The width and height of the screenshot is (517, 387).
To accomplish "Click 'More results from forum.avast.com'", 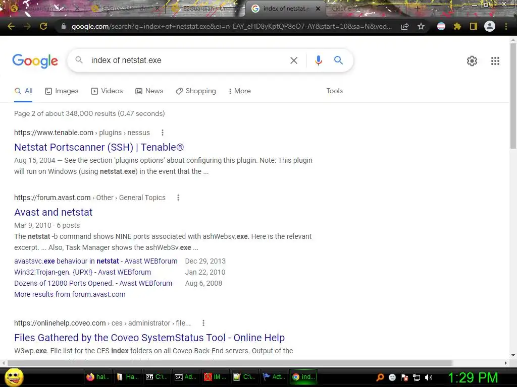I will coord(70,294).
